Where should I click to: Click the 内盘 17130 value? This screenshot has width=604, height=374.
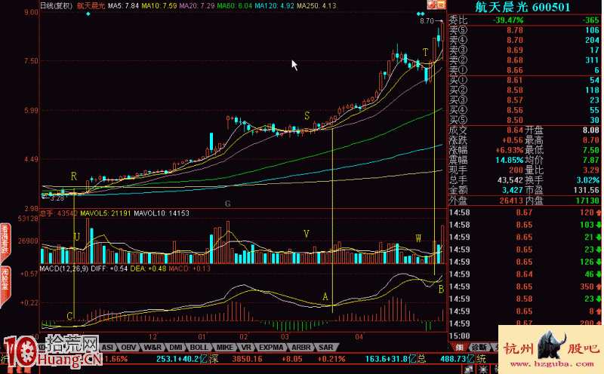[588, 201]
